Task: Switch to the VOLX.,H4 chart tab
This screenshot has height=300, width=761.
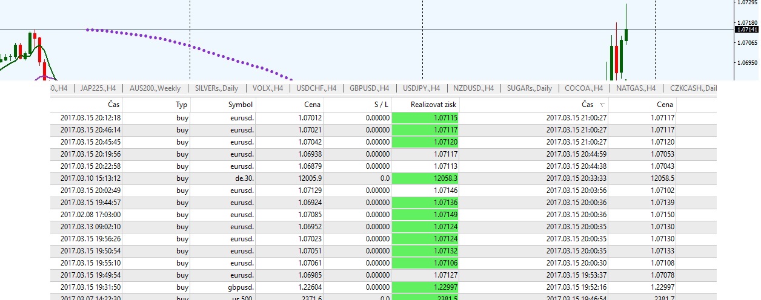Action: (268, 88)
